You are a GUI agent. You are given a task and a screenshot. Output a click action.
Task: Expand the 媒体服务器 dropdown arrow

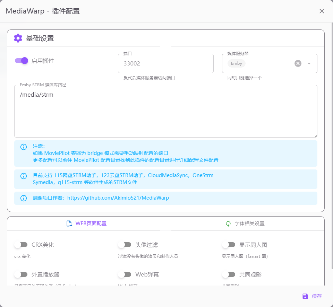[309, 63]
